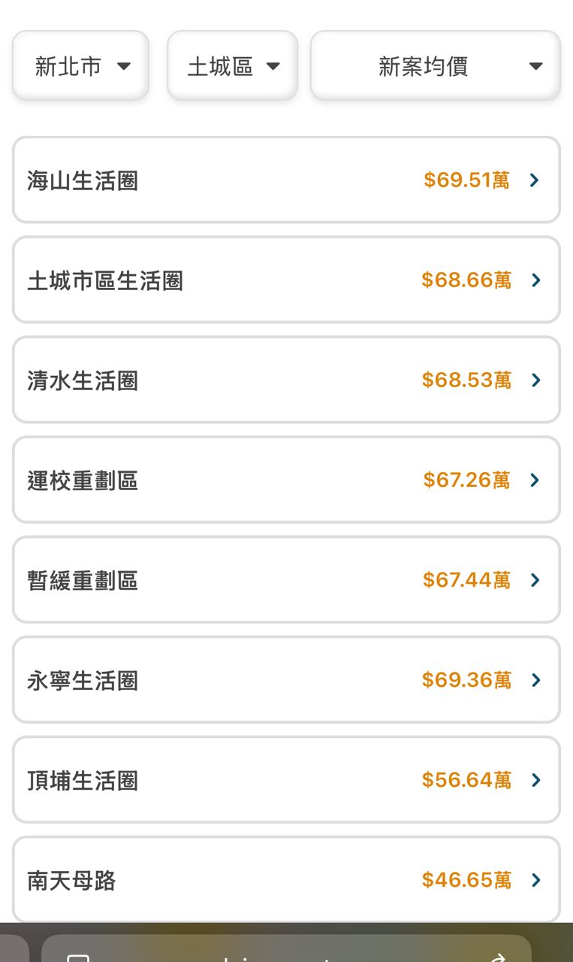The height and width of the screenshot is (962, 573).
Task: Tap the arrow for 運校重劃區
Action: [535, 480]
